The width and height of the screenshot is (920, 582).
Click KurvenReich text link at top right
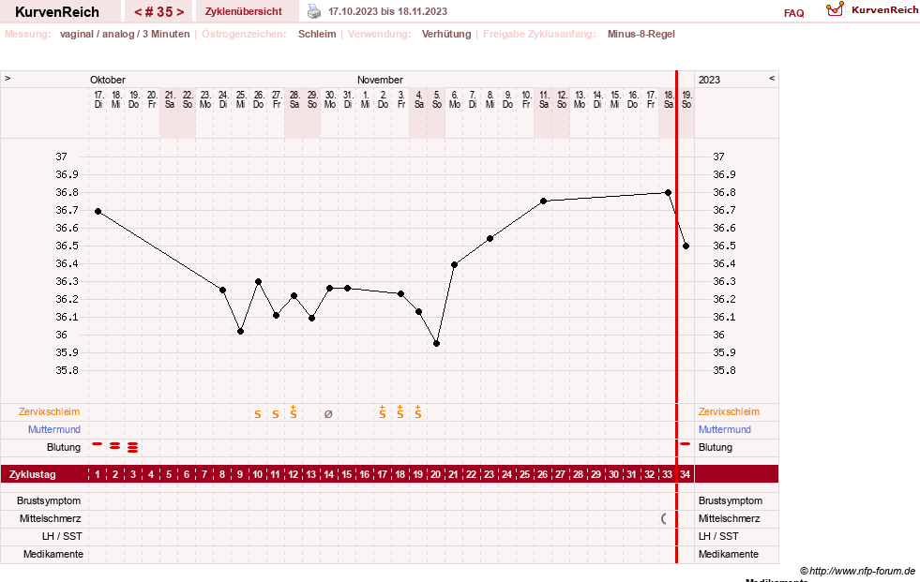click(x=884, y=9)
